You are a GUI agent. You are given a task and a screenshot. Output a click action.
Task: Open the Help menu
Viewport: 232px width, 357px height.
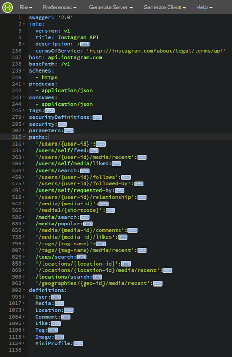point(204,7)
